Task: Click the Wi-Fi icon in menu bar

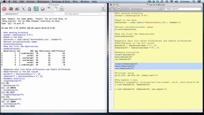Action: tap(171, 2)
